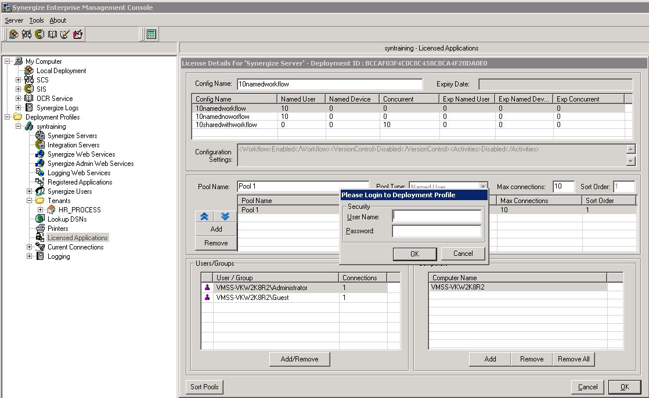Expand the SIS tree node
The height and width of the screenshot is (398, 649).
tap(18, 89)
